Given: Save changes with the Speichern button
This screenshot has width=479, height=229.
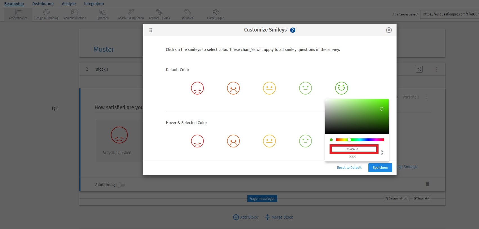Looking at the screenshot, I should tap(380, 167).
